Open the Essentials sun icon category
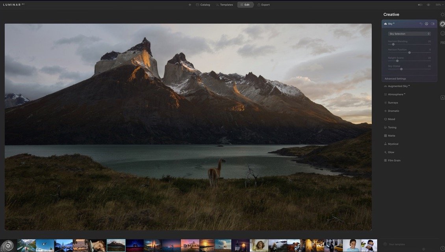 443,15
